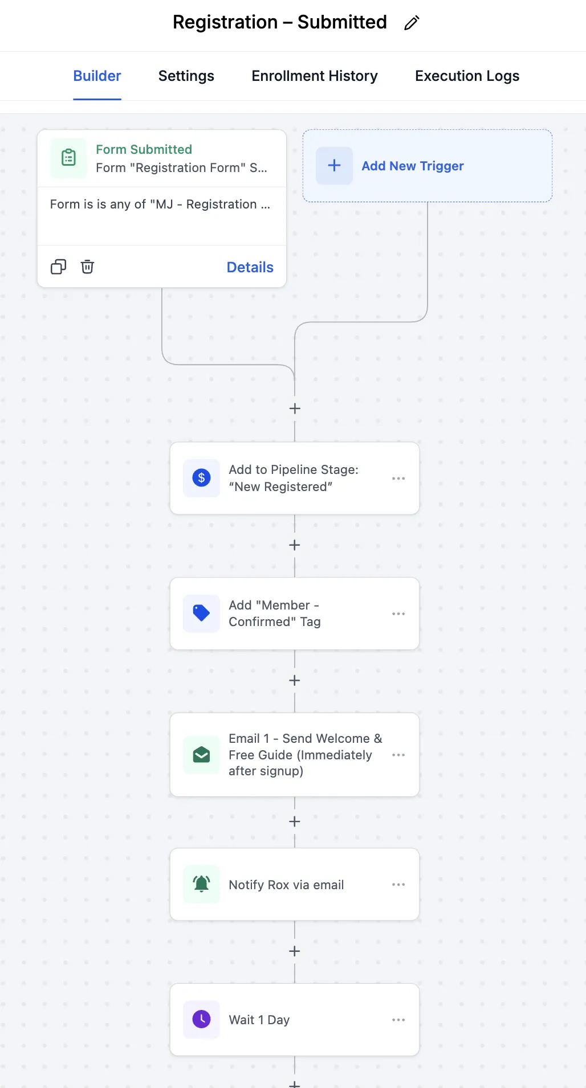Open options menu for Member Confirmed Tag step
This screenshot has height=1088, width=586.
point(398,613)
